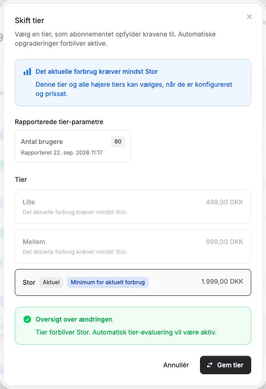The height and width of the screenshot is (389, 266).
Task: Click the Oversigt over ændringen heading
Action: tap(74, 319)
